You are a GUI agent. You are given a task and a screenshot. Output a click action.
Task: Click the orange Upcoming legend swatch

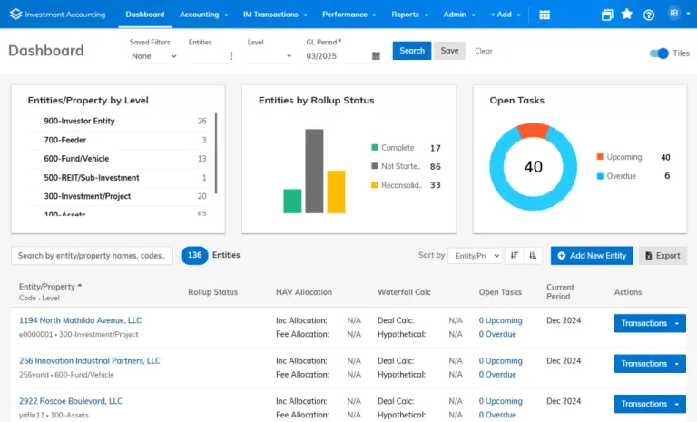[600, 156]
